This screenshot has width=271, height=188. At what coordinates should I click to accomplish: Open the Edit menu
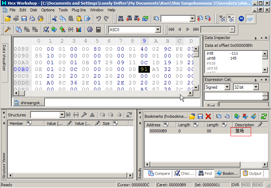point(23,10)
